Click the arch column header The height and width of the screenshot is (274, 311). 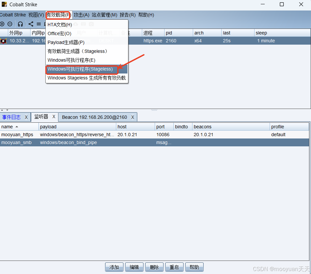pyautogui.click(x=207, y=33)
